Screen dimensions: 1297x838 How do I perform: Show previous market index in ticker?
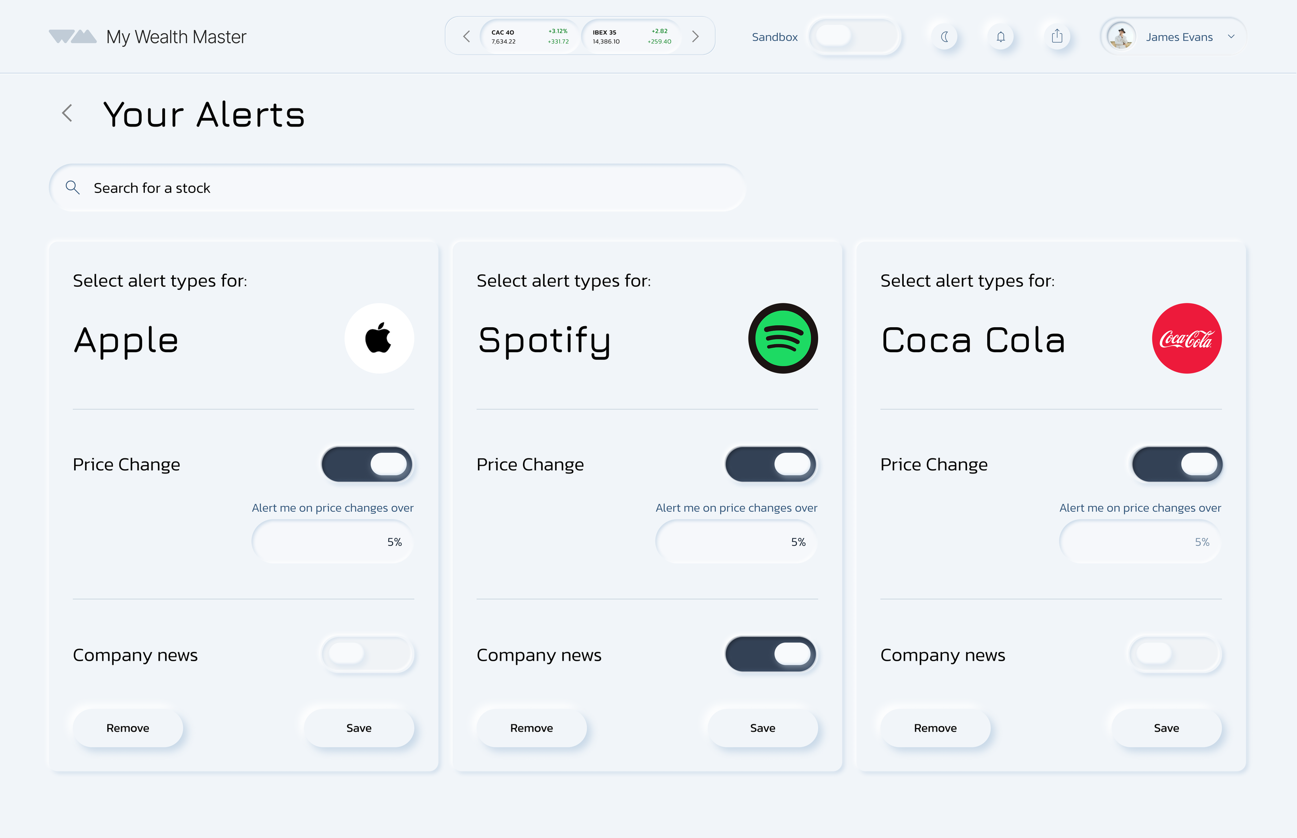click(x=466, y=36)
